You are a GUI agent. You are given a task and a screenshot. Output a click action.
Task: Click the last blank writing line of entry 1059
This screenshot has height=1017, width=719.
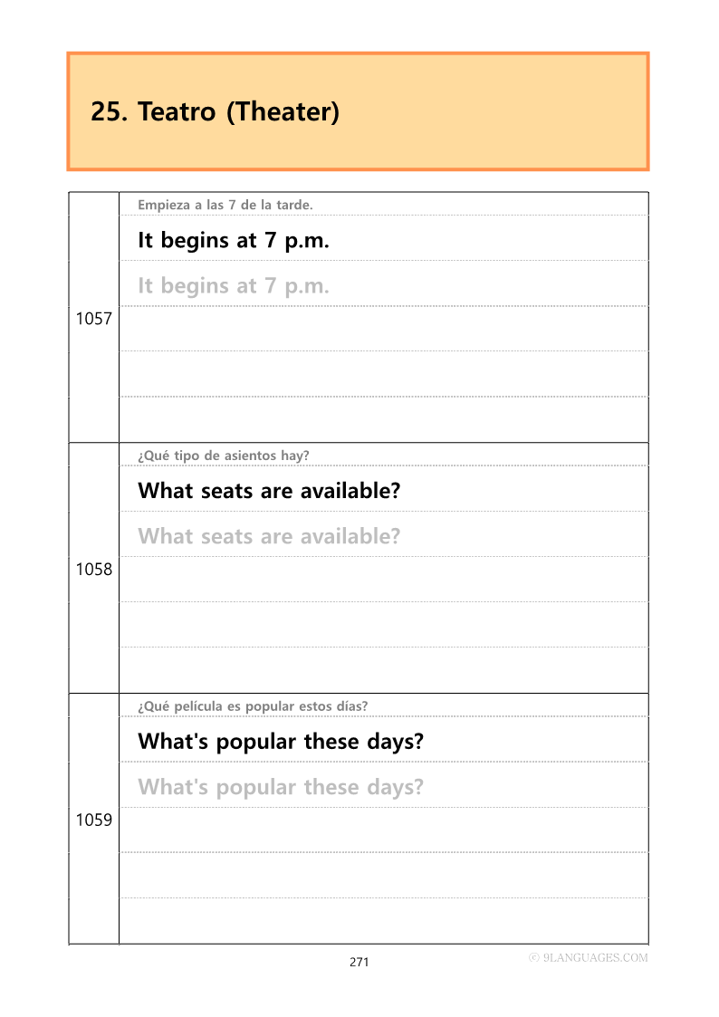pyautogui.click(x=383, y=921)
